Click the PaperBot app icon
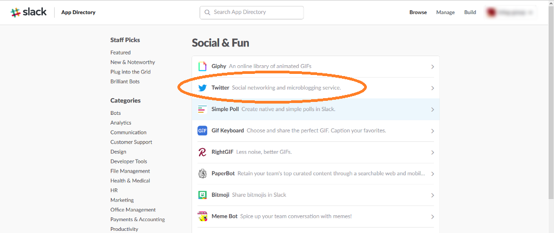 click(202, 174)
